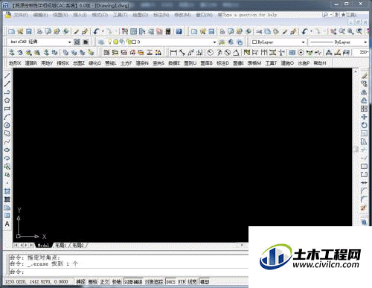Toggle 对象追踪 object tracking in status bar
372x288 pixels.
(x=154, y=282)
